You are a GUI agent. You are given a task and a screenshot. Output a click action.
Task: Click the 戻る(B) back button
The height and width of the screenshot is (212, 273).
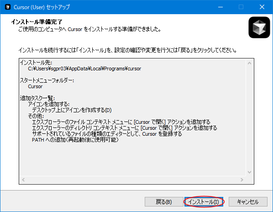pyautogui.click(x=164, y=202)
